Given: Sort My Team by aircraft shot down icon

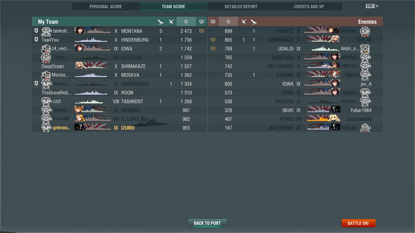Looking at the screenshot, I should click(171, 22).
